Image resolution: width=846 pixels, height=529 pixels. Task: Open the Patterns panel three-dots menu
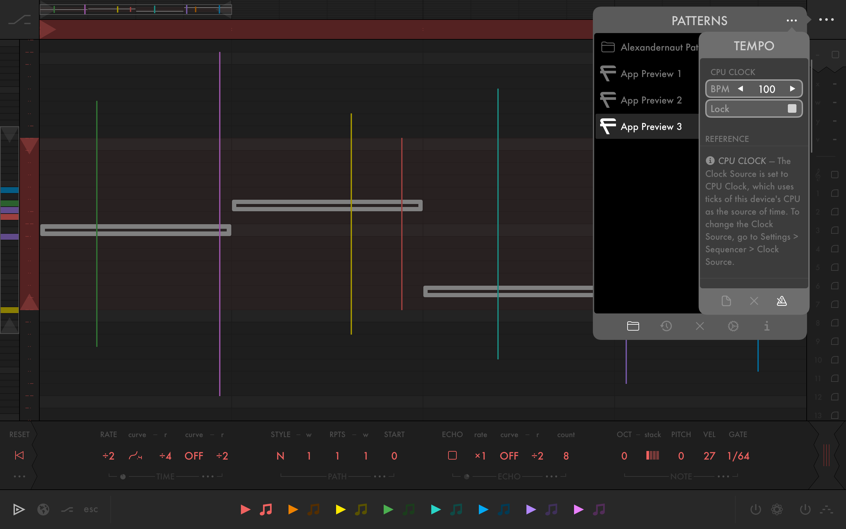[x=791, y=20]
